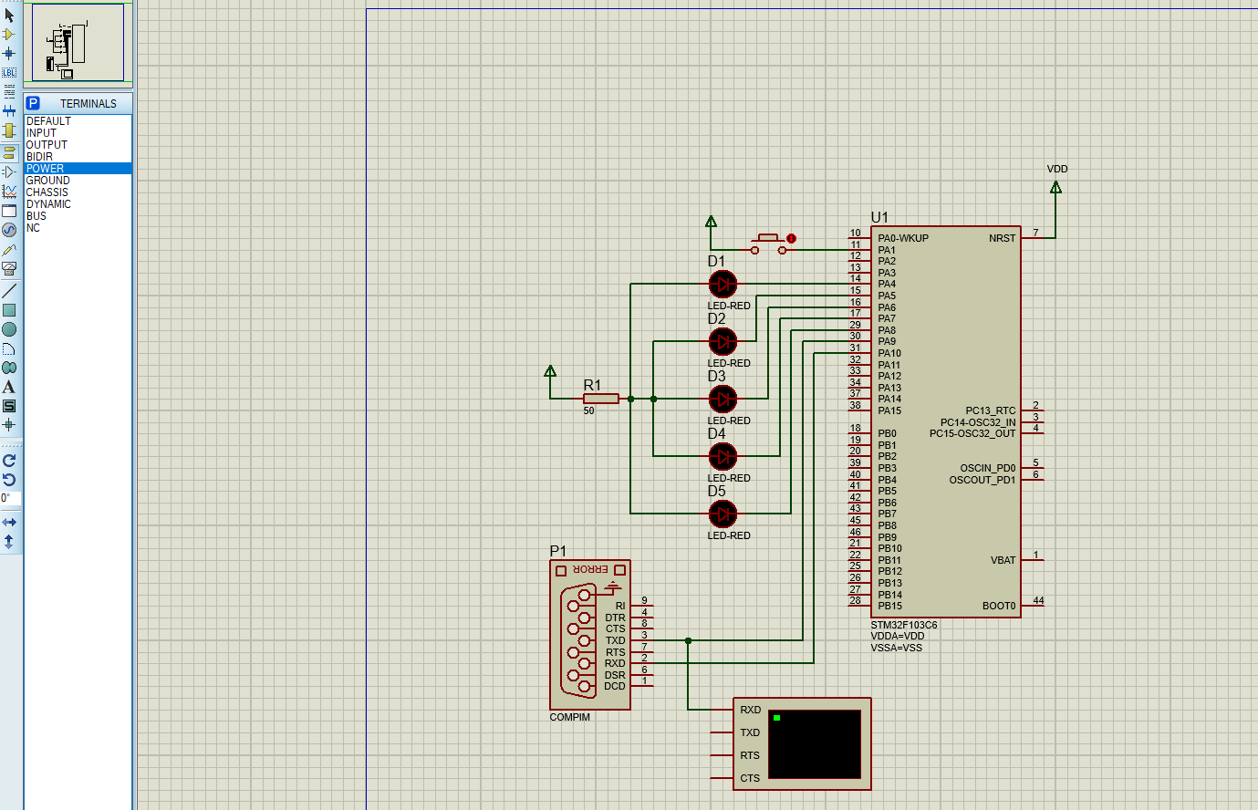Select the Graph Mode tool
Image resolution: width=1258 pixels, height=810 pixels.
tap(9, 191)
